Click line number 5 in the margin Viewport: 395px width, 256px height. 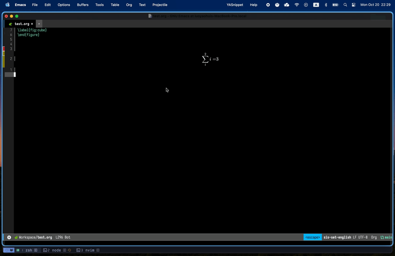click(x=11, y=39)
